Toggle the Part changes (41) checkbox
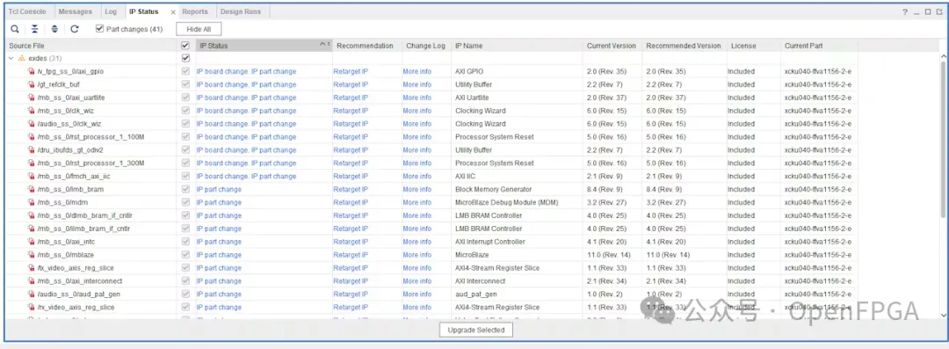The height and width of the screenshot is (349, 949). [100, 28]
